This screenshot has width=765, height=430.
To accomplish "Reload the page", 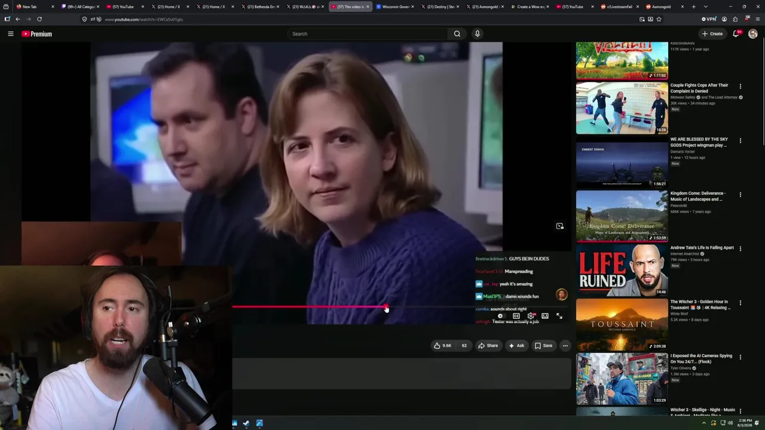I will point(39,19).
